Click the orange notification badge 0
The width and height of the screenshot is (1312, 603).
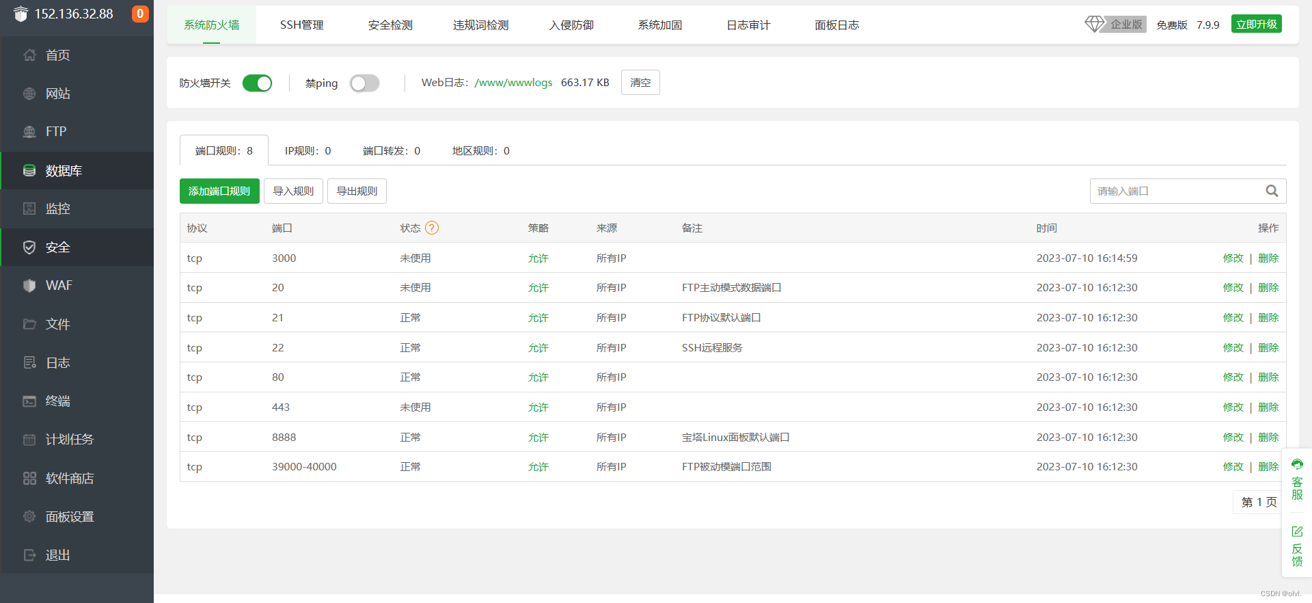point(140,14)
